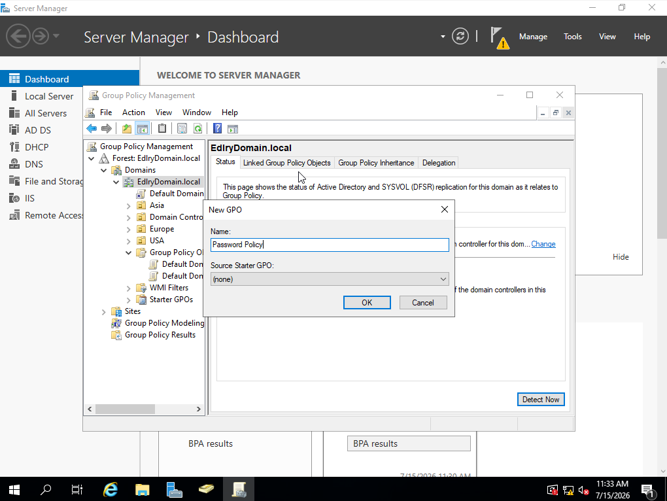Click the gray Forward arrow in GPMC toolbar
The width and height of the screenshot is (667, 501).
tap(107, 128)
